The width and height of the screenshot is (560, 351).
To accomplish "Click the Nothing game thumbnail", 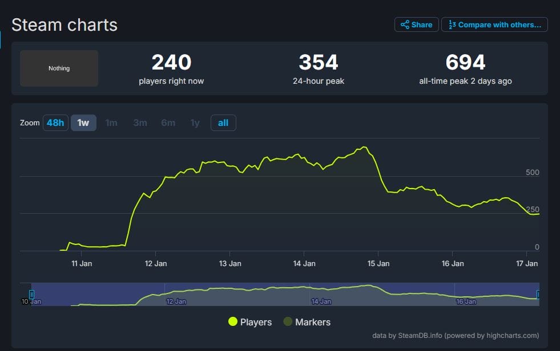I will point(59,68).
